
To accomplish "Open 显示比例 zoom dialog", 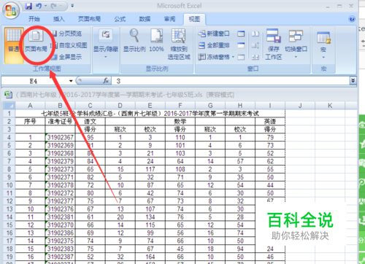I will click(134, 41).
